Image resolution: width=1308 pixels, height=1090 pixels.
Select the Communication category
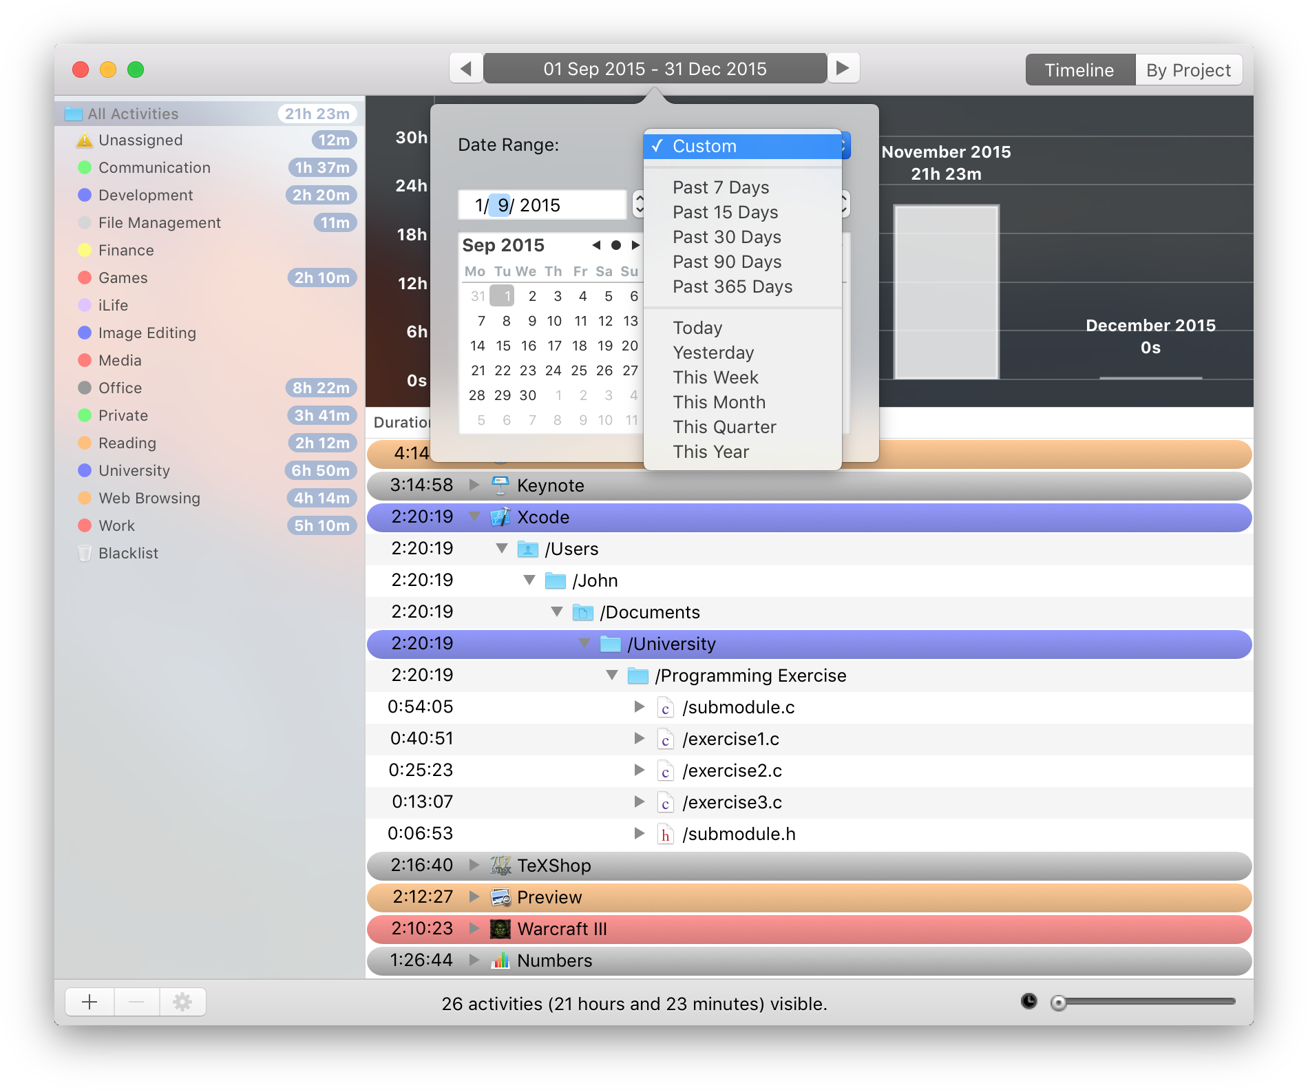[209, 167]
